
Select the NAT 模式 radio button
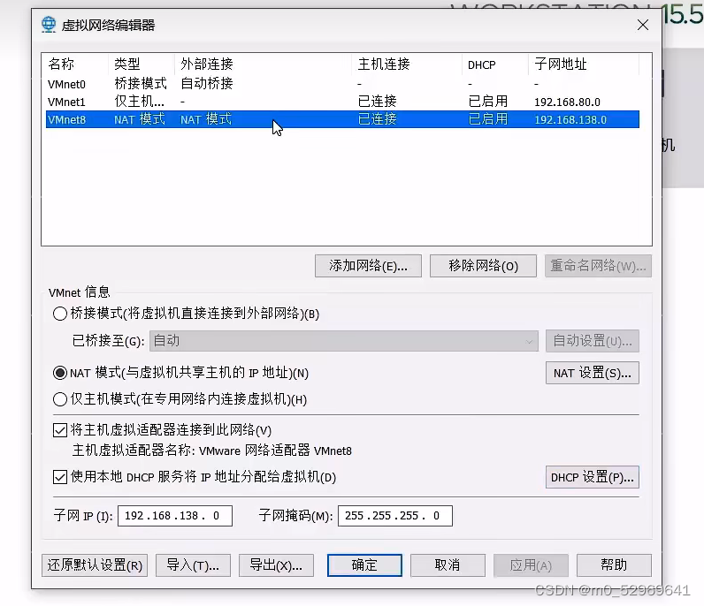coord(60,373)
